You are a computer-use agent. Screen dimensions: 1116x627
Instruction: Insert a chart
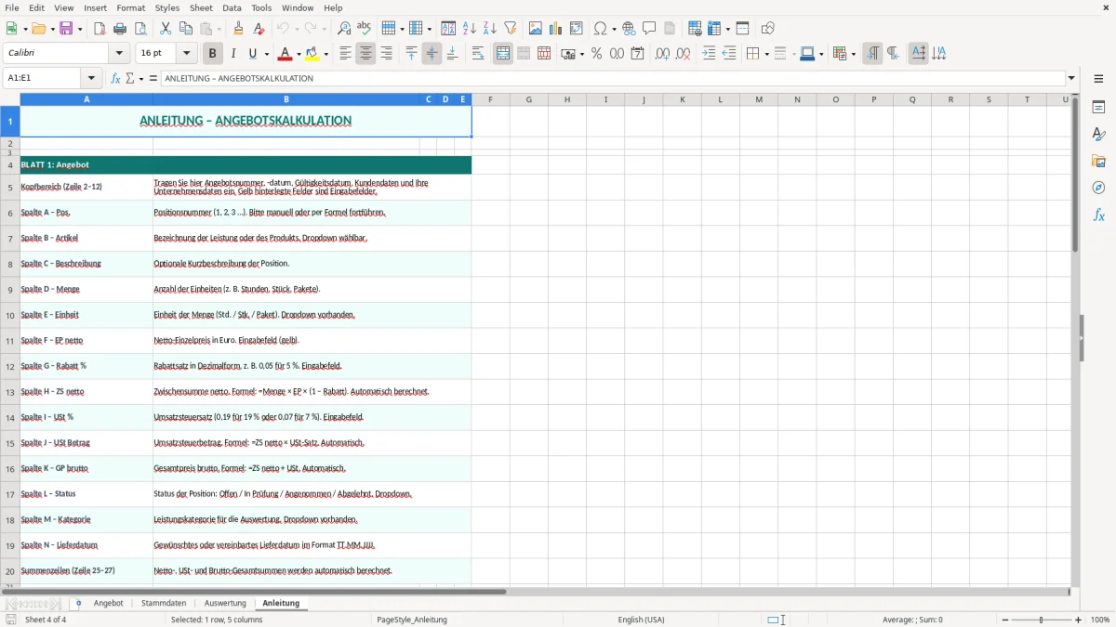[556, 29]
